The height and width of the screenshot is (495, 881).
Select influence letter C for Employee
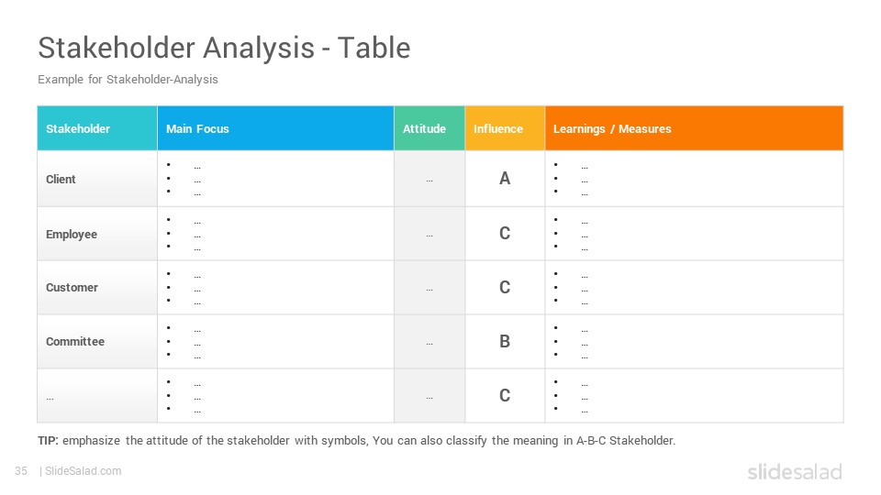pyautogui.click(x=505, y=233)
